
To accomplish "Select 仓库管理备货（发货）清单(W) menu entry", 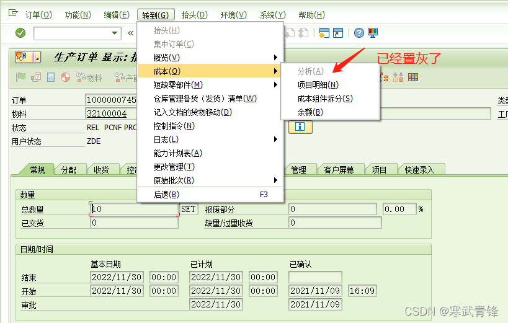I will pyautogui.click(x=211, y=99).
